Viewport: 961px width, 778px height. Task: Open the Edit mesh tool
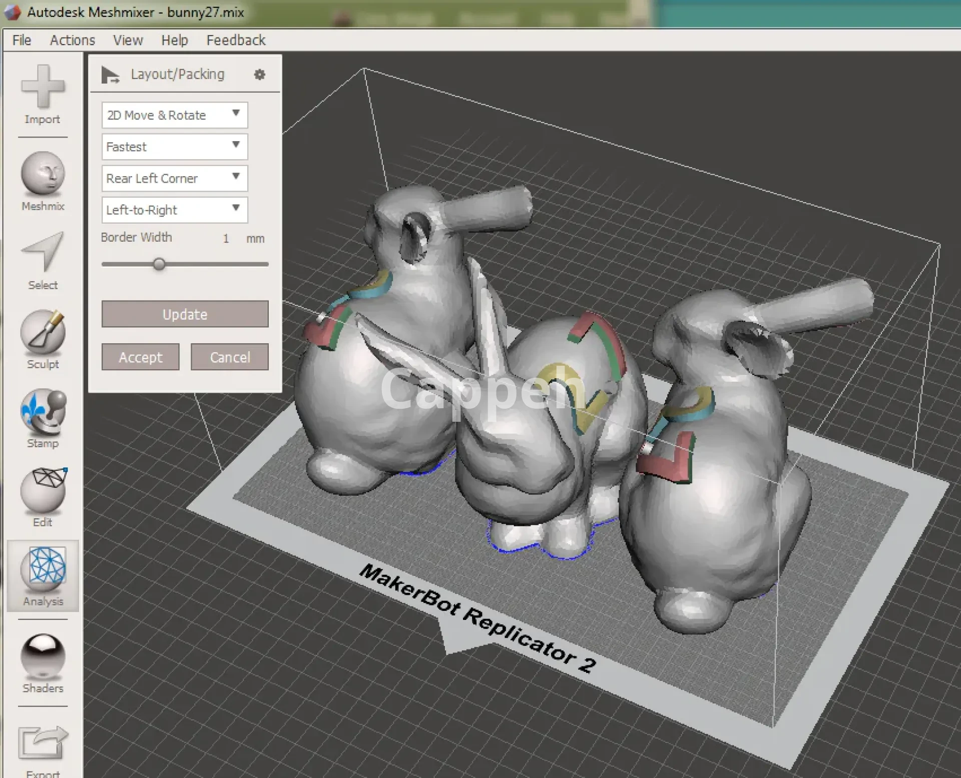point(43,490)
